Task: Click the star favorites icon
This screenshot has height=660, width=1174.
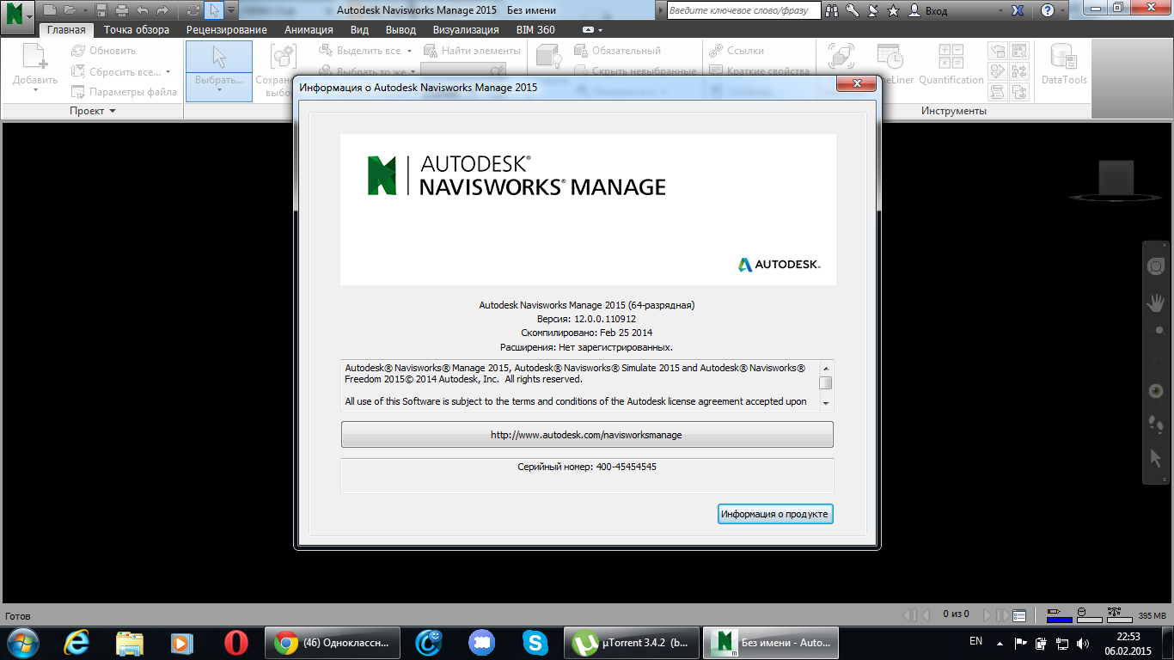Action: 894,10
